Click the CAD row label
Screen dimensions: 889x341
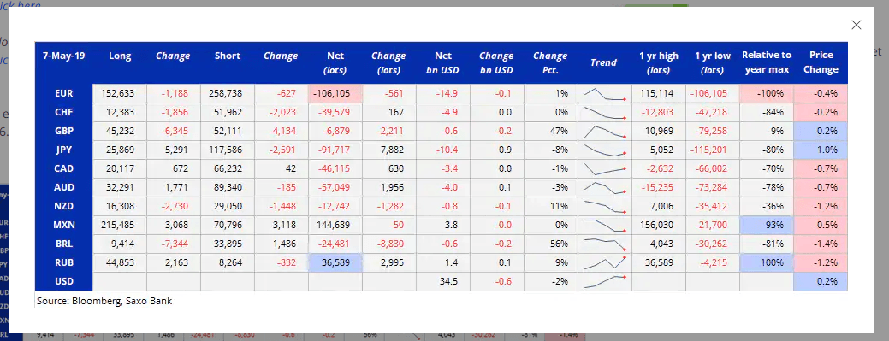click(x=63, y=168)
